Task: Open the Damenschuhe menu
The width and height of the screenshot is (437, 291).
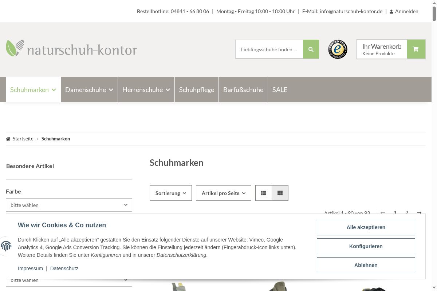Action: coord(89,90)
